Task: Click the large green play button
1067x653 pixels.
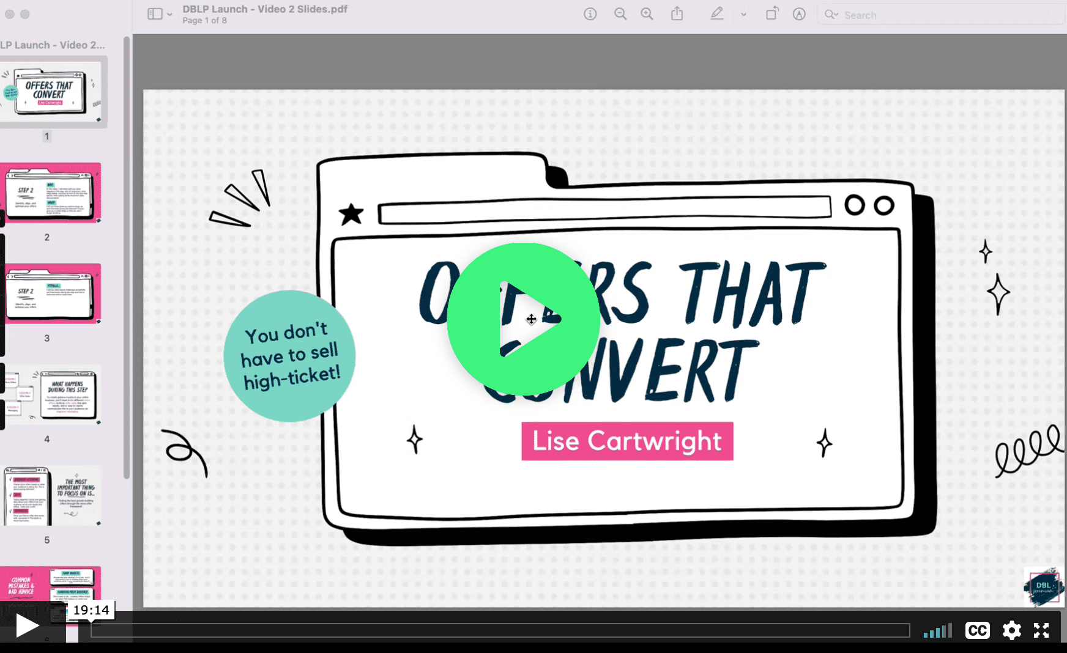Action: 523,319
